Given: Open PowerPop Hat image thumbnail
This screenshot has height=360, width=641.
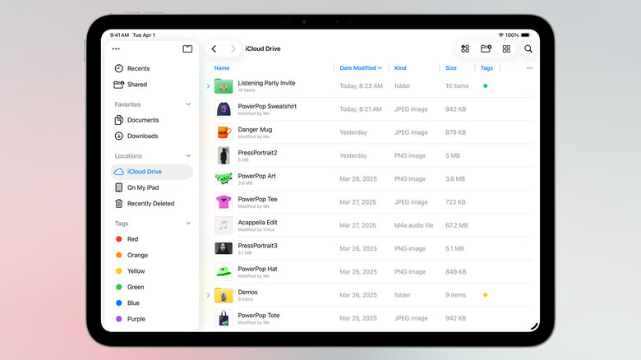Looking at the screenshot, I should 224,271.
